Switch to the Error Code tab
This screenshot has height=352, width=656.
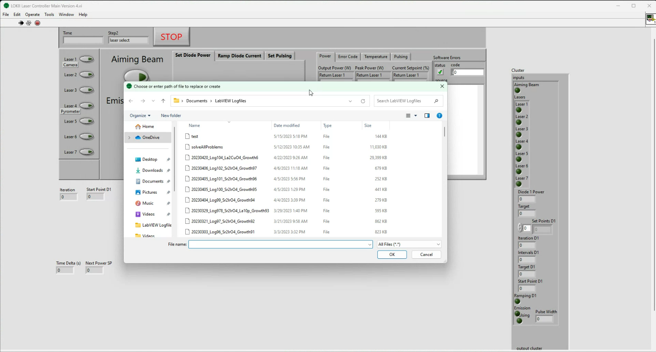tap(348, 57)
